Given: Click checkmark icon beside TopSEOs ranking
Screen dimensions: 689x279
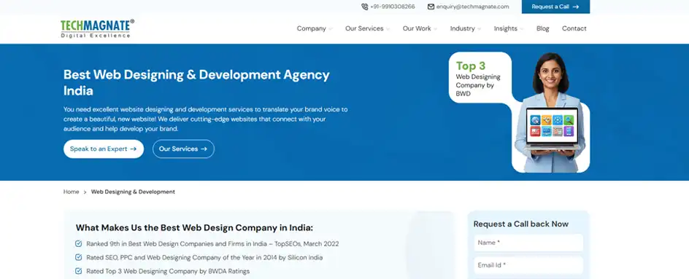Looking at the screenshot, I should pos(79,243).
